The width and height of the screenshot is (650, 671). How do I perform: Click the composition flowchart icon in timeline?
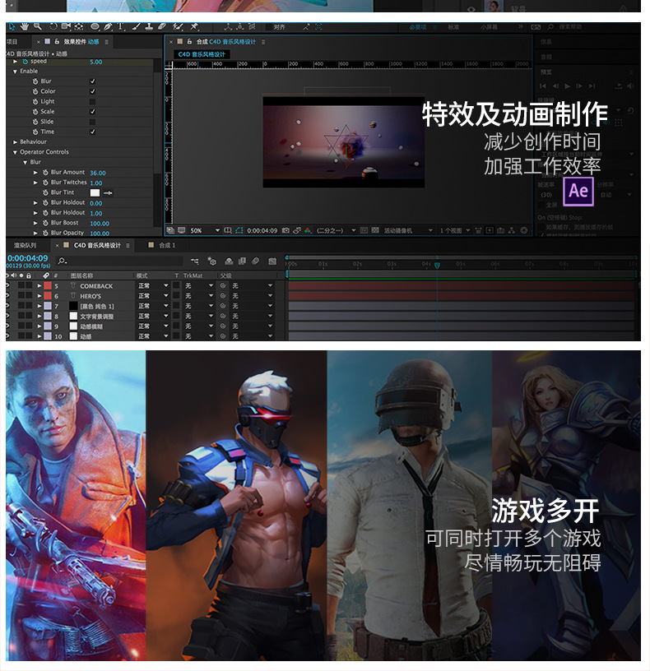point(195,261)
